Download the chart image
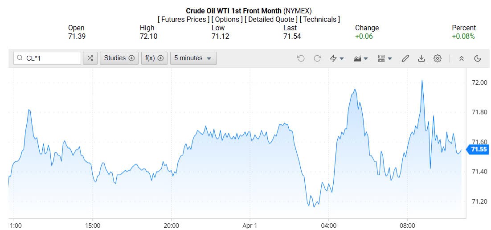 click(421, 58)
